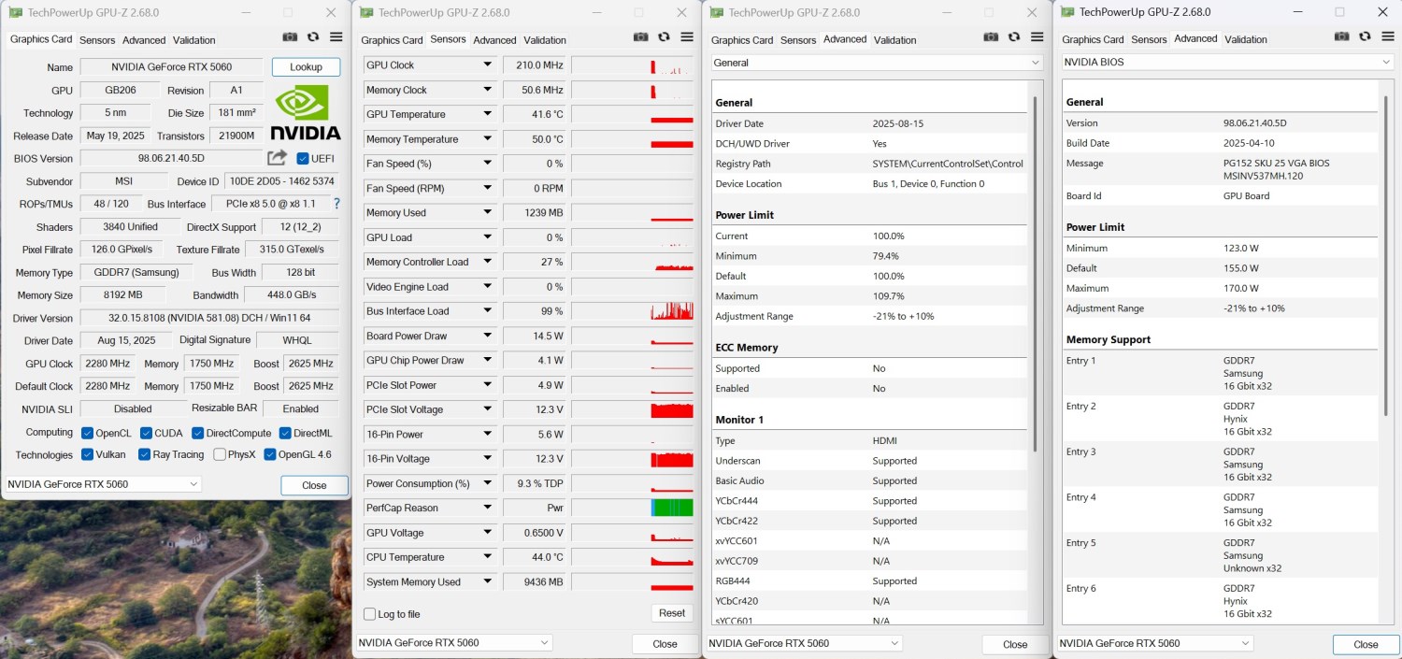The width and height of the screenshot is (1402, 659).
Task: Open the NVIDIA BIOS category dropdown
Action: [x=1227, y=62]
